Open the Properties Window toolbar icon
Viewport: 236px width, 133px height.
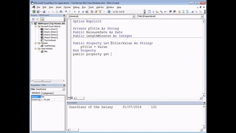click(96, 11)
